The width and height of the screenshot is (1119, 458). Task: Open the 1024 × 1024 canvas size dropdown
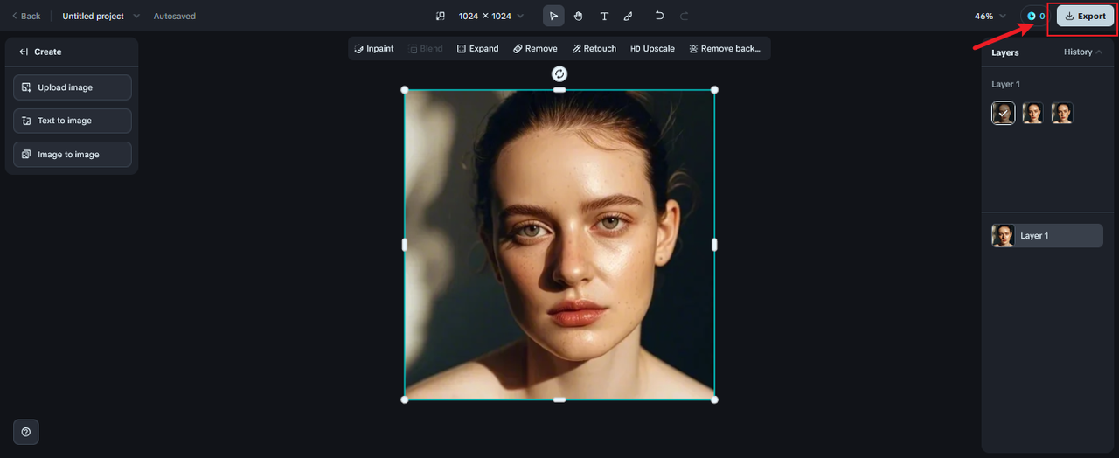491,17
